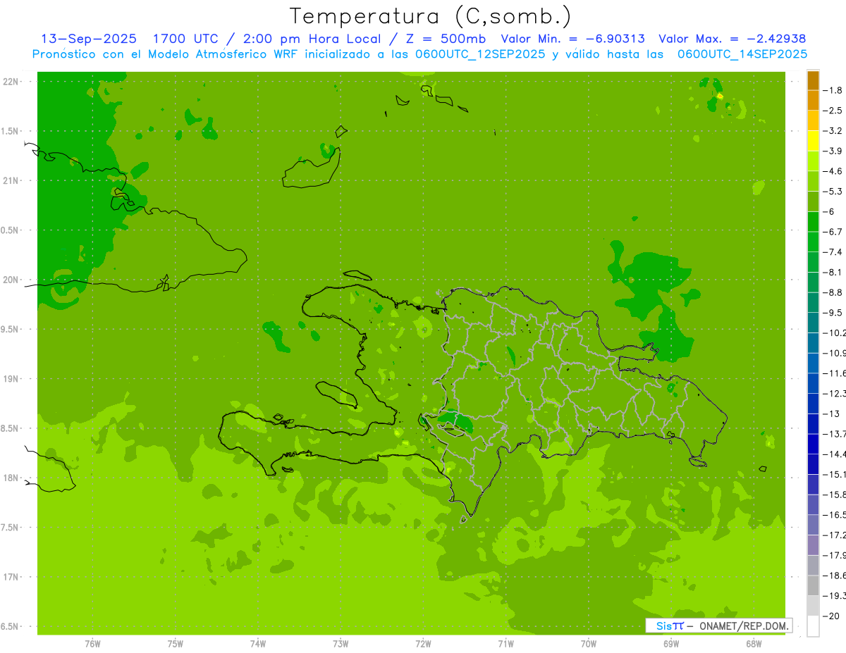846x653 pixels.
Task: Click the purple legend swatch between -17.2 and -17.9
Action: (x=813, y=545)
